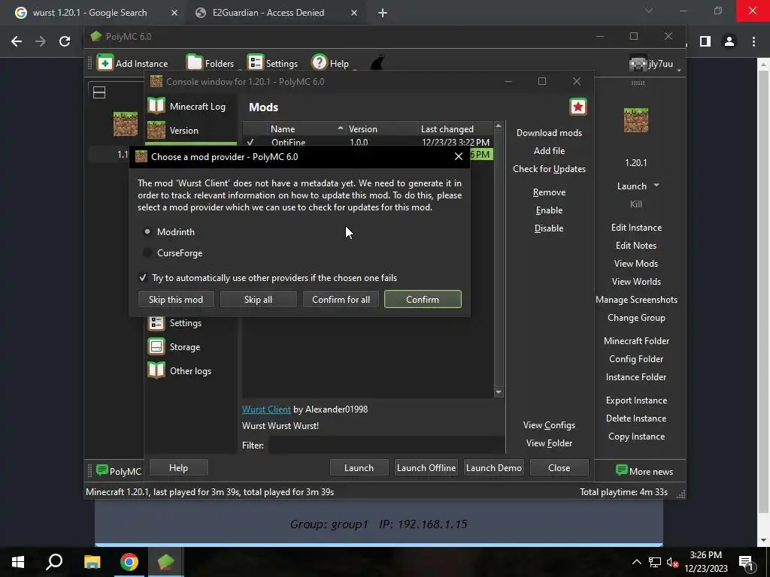Click Disable in the Mods panel
Image resolution: width=770 pixels, height=577 pixels.
549,228
